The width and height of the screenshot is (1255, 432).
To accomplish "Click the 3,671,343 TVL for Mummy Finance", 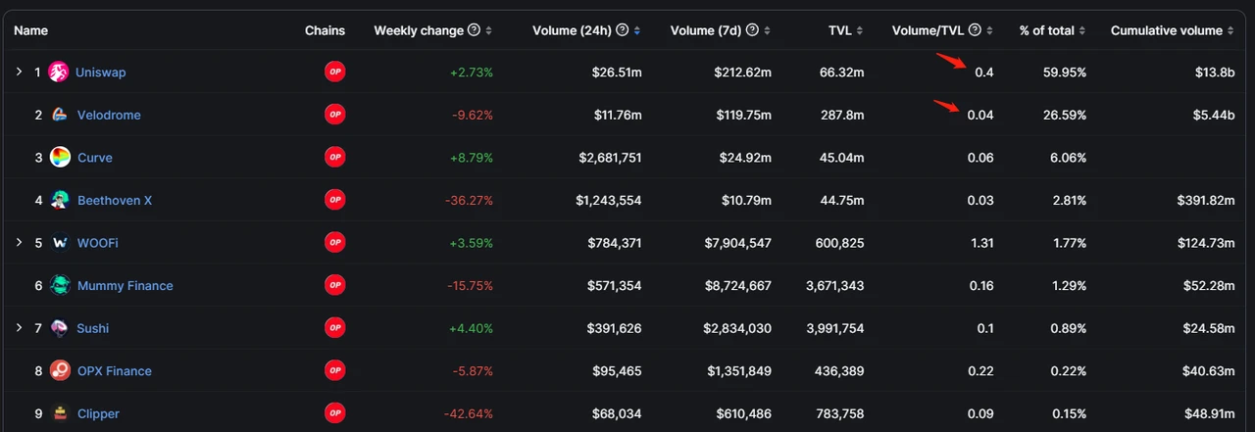I will (x=834, y=286).
